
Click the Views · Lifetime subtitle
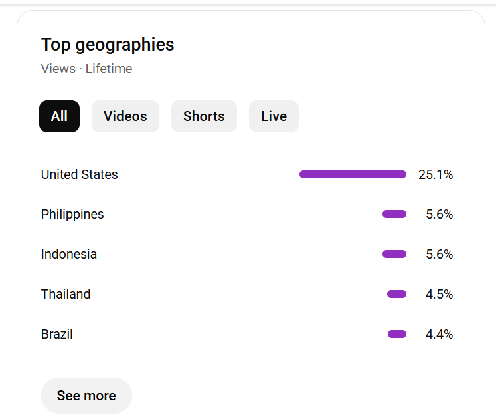pyautogui.click(x=86, y=69)
